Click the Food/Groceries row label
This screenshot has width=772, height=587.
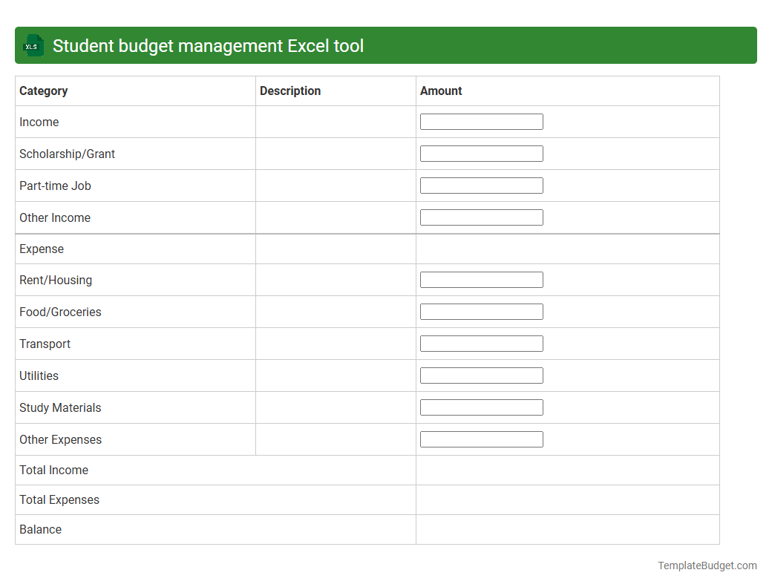[x=60, y=312]
